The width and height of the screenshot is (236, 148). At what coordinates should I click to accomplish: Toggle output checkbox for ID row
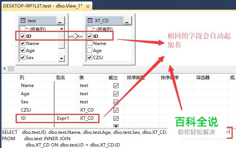click(116, 118)
